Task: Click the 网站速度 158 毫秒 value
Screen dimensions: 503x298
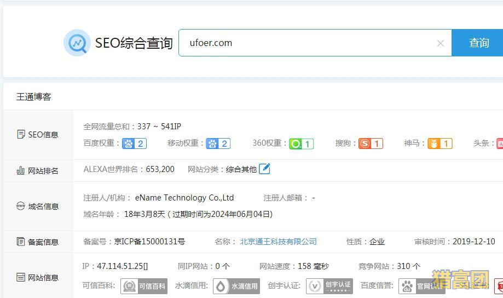Action: tap(314, 266)
